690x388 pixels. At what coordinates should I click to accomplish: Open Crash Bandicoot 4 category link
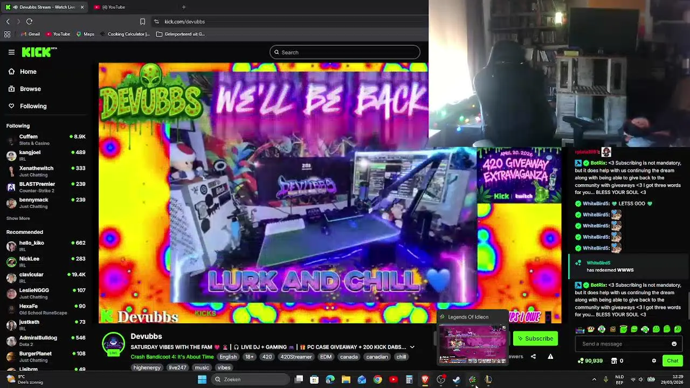(x=172, y=357)
